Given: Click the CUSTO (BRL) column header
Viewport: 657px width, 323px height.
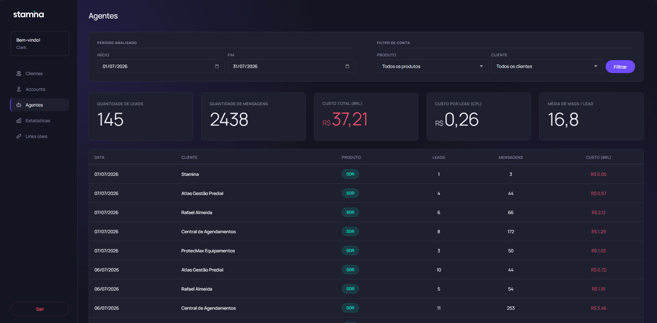Looking at the screenshot, I should (598, 157).
